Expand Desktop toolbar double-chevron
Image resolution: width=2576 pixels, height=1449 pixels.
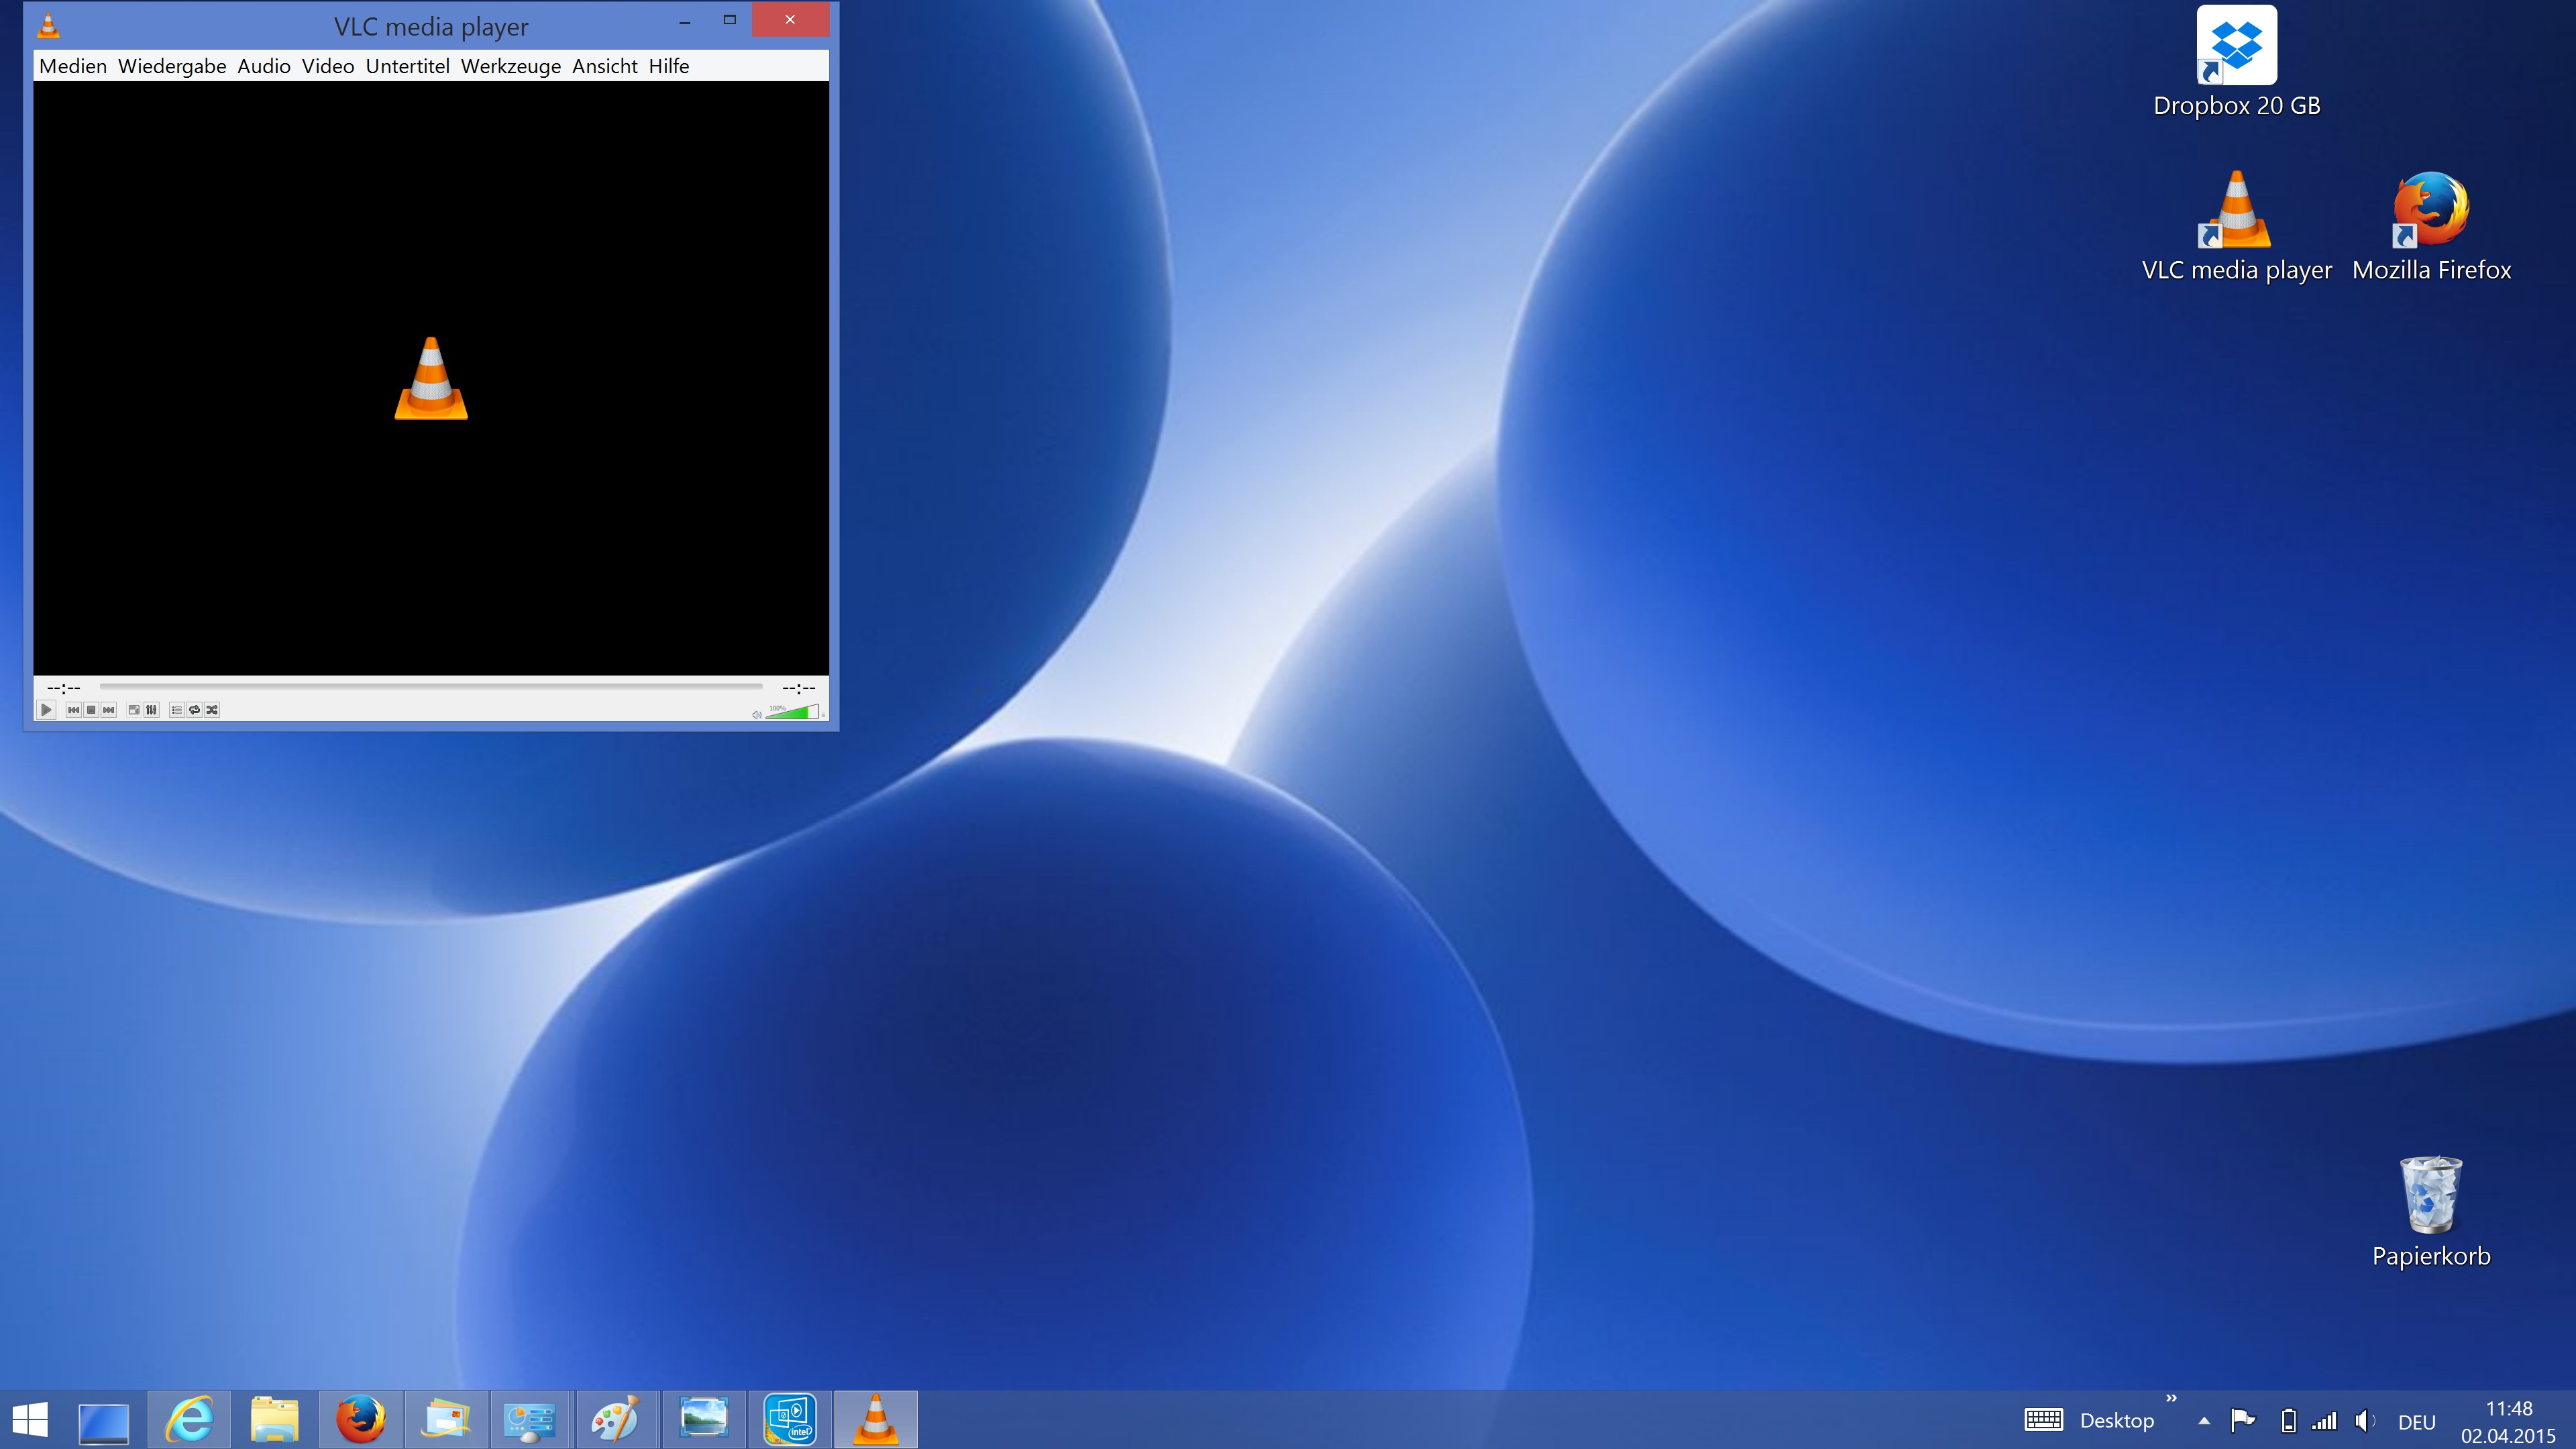[x=2171, y=1398]
